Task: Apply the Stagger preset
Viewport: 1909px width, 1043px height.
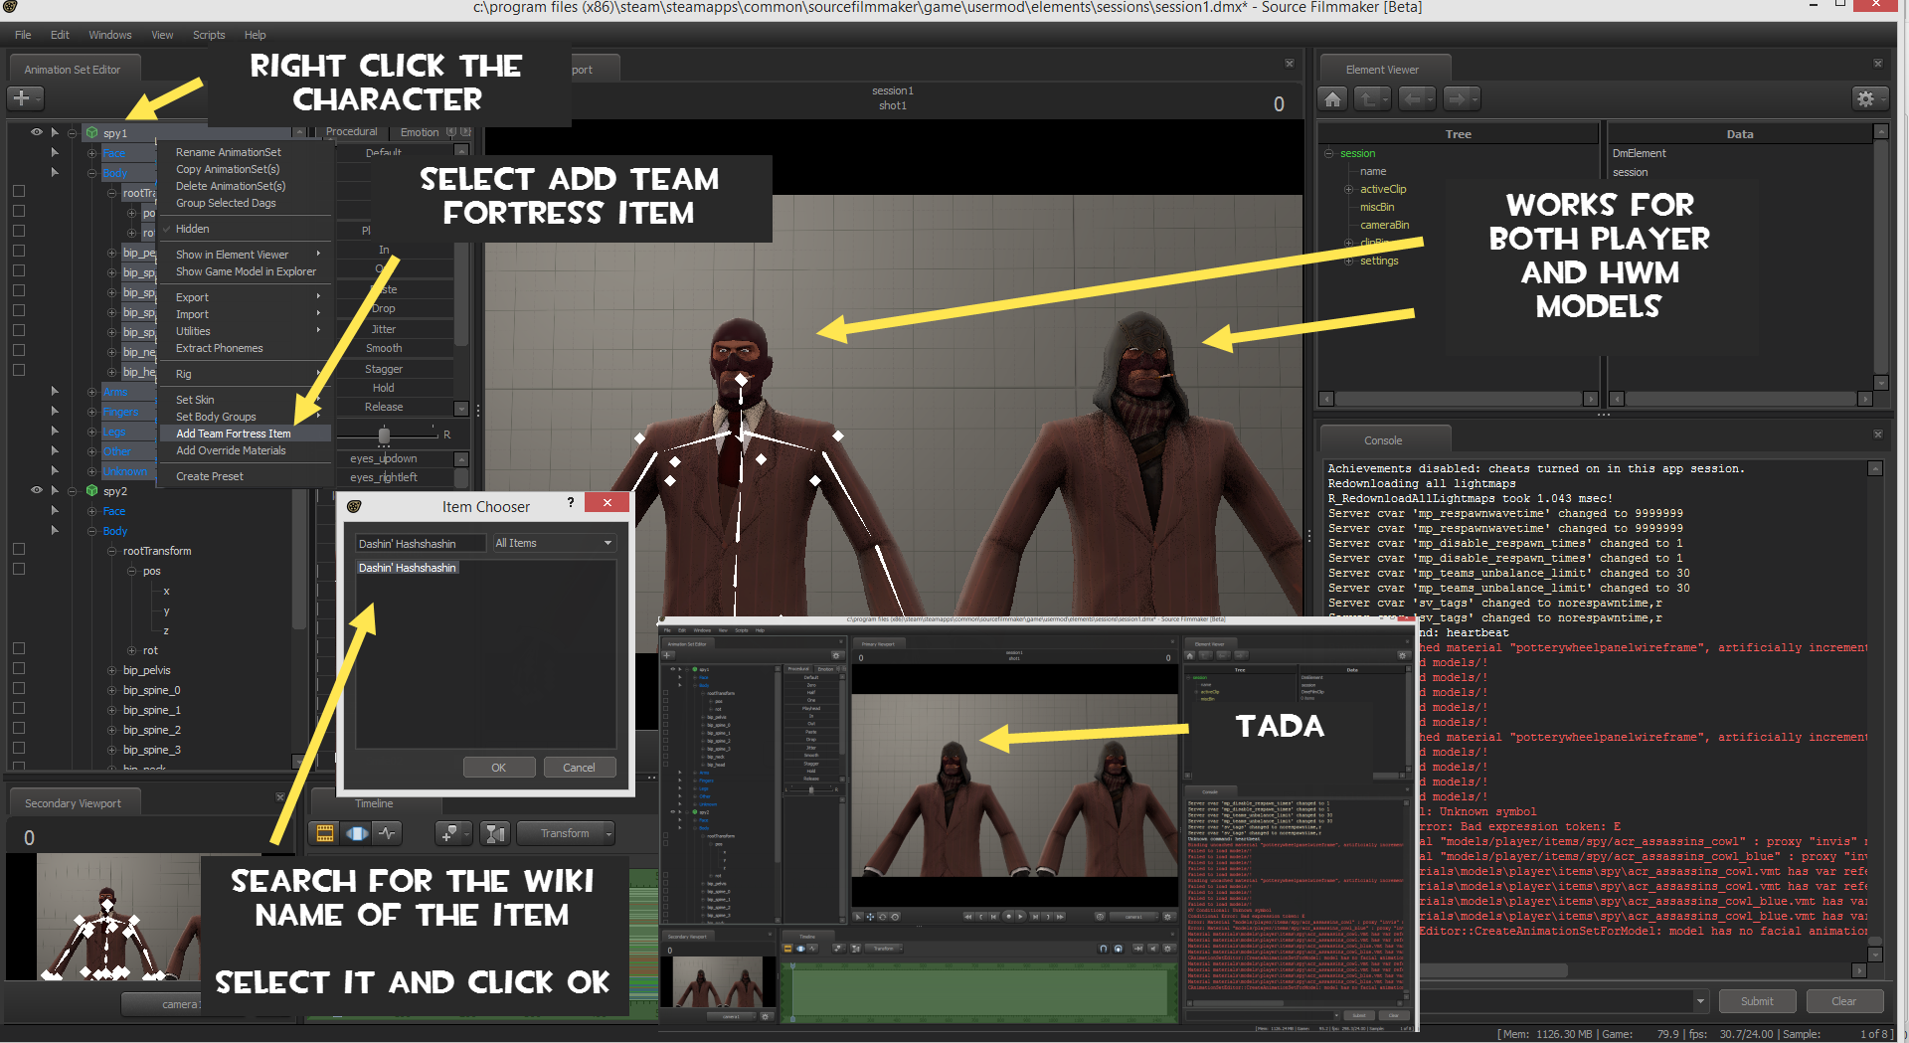Action: [384, 369]
